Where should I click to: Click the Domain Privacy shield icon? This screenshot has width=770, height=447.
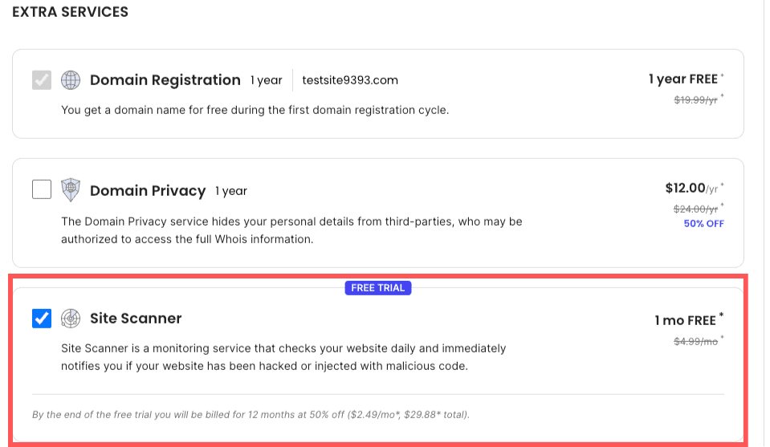(71, 190)
